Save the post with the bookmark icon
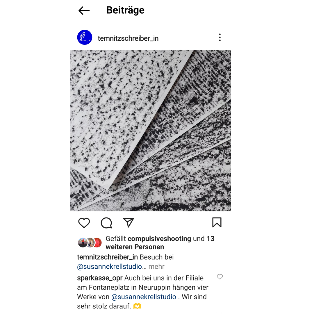 tap(217, 222)
